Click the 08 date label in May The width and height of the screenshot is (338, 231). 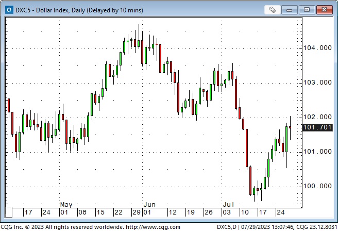tap(82, 212)
